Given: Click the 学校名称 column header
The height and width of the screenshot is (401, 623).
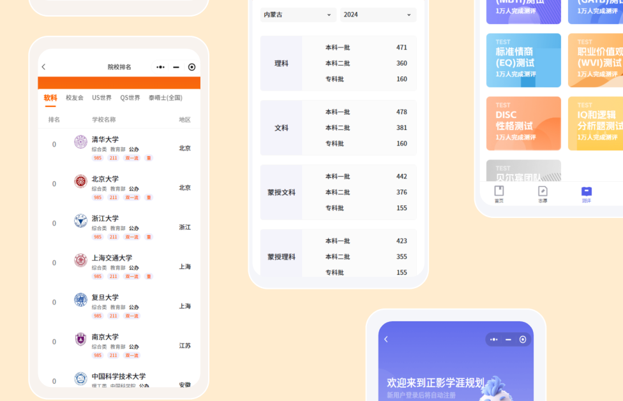Looking at the screenshot, I should [103, 120].
